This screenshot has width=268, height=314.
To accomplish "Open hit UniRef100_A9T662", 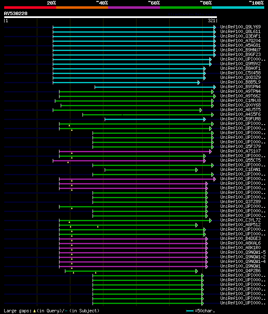I will [x=240, y=96].
